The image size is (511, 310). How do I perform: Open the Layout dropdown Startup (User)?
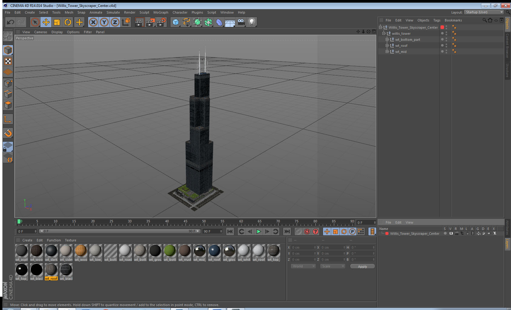click(484, 12)
